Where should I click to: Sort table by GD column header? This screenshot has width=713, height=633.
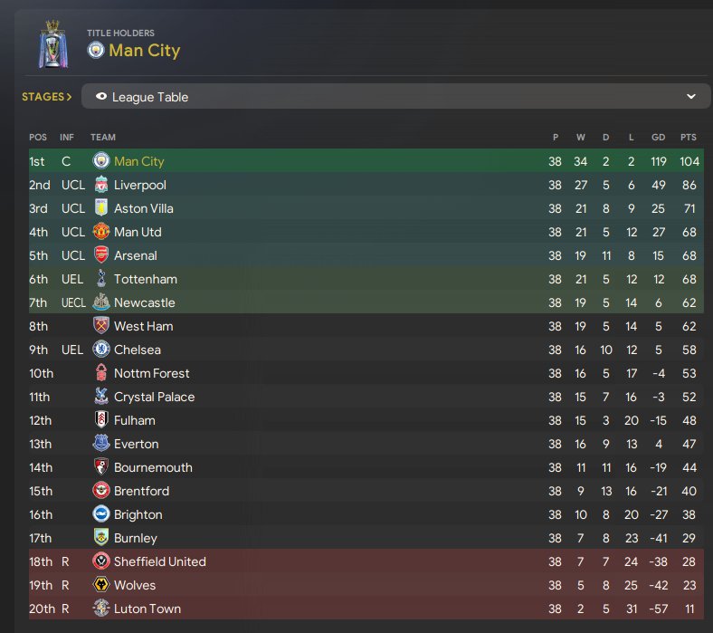tap(658, 137)
